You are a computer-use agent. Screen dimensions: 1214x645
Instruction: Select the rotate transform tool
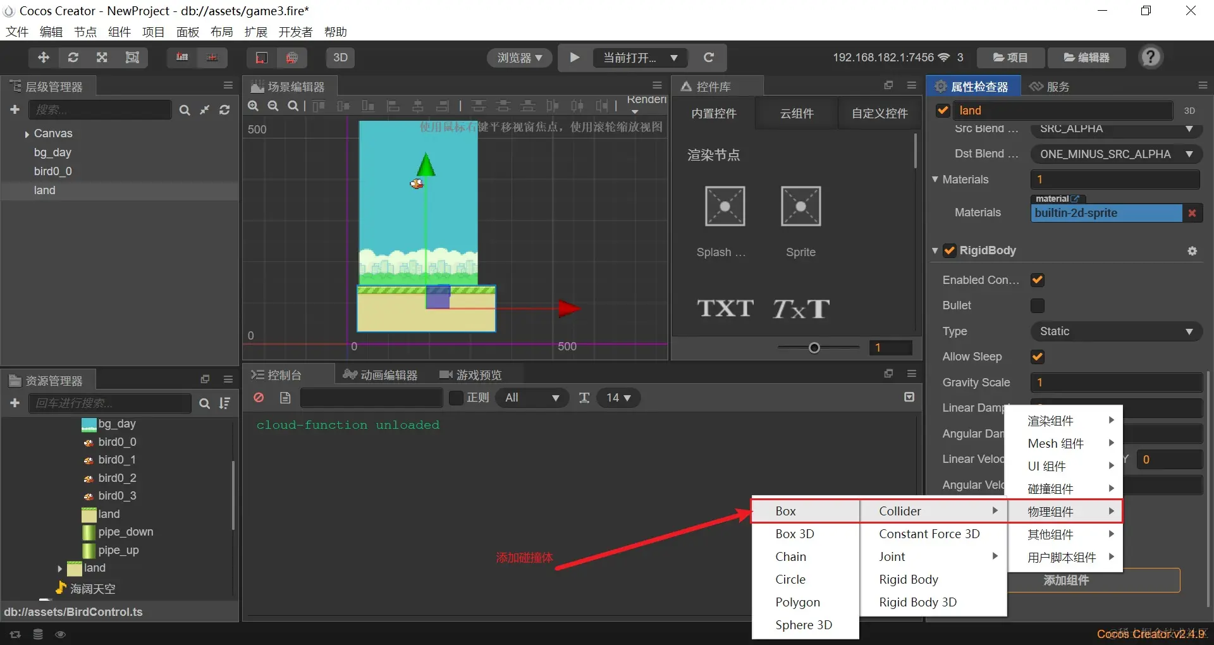(x=73, y=58)
